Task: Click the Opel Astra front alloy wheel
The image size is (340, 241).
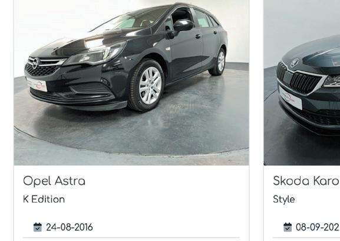Action: pyautogui.click(x=147, y=86)
